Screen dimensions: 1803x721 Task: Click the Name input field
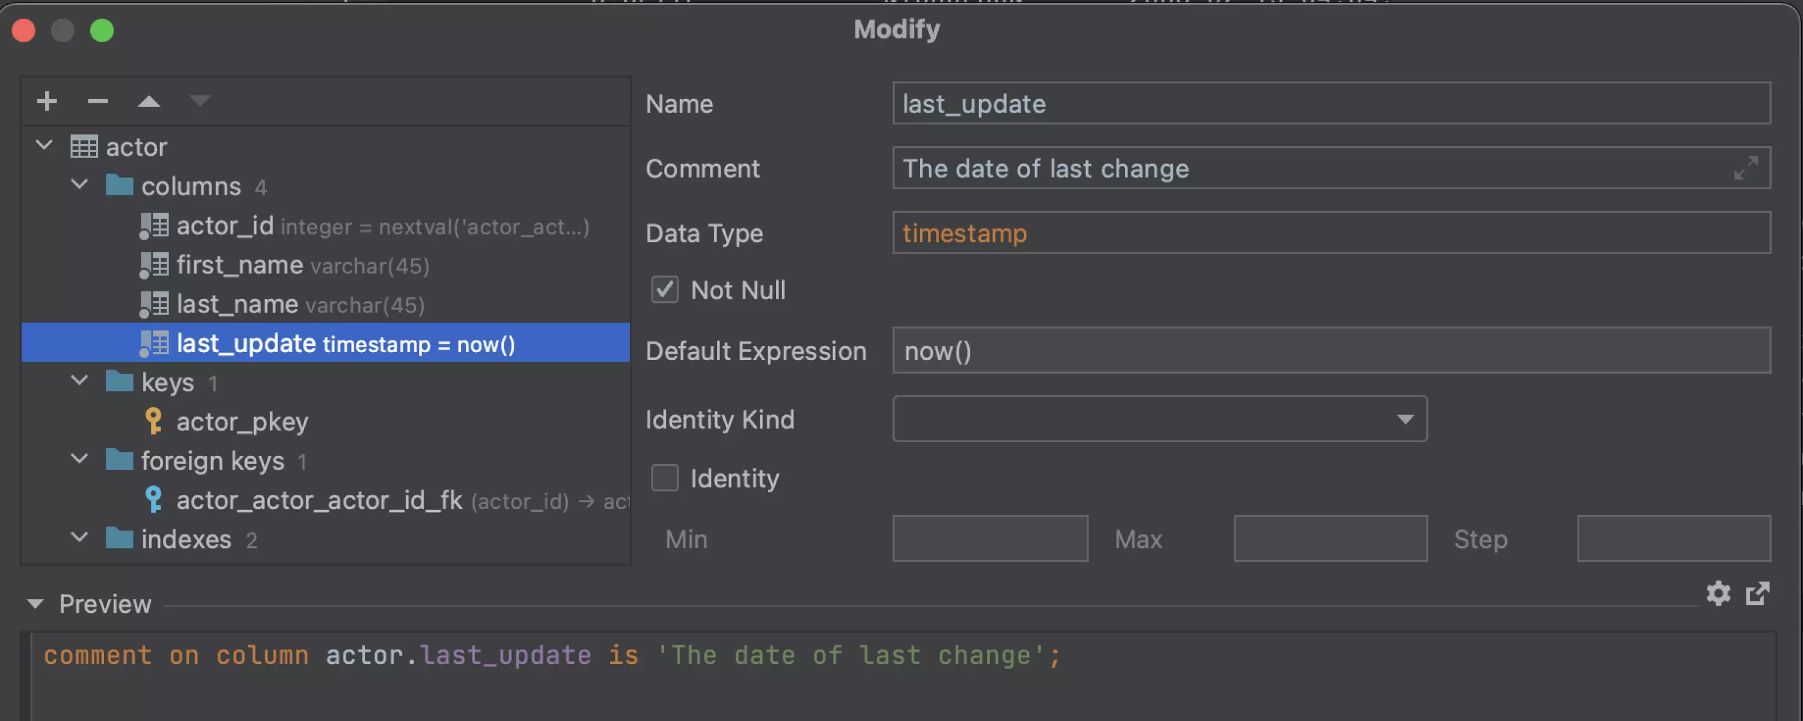point(1328,103)
